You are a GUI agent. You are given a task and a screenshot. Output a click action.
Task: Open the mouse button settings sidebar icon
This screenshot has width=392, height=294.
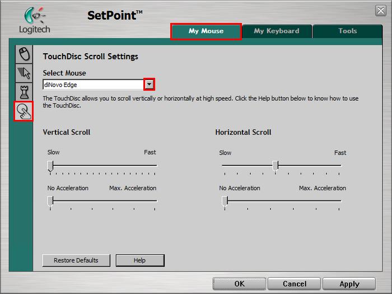(x=24, y=54)
